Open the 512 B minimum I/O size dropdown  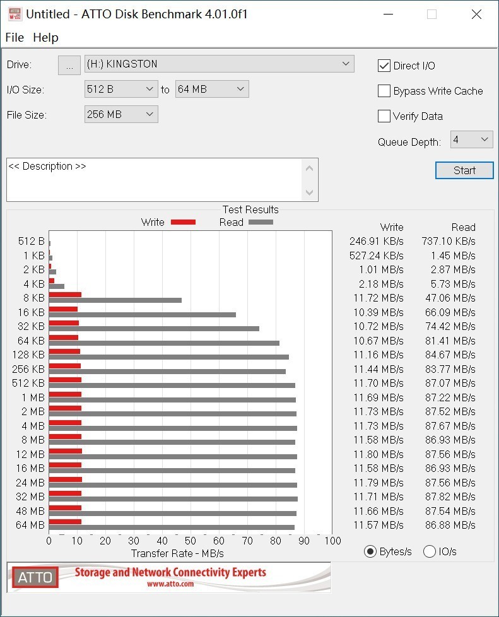coord(121,90)
